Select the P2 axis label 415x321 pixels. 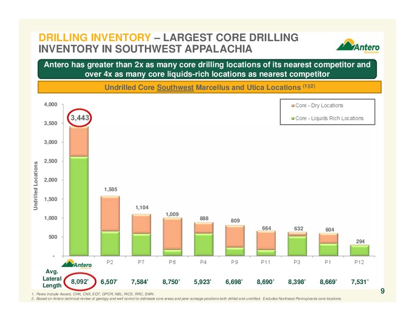pos(110,262)
